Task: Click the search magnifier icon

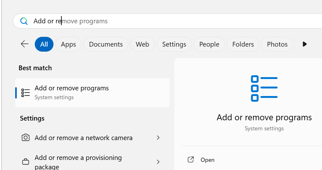Action: click(24, 21)
